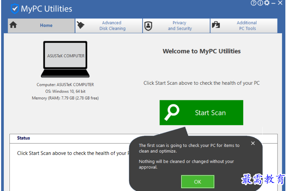
Task: Click the status message about Start Scan
Action: click(x=73, y=153)
